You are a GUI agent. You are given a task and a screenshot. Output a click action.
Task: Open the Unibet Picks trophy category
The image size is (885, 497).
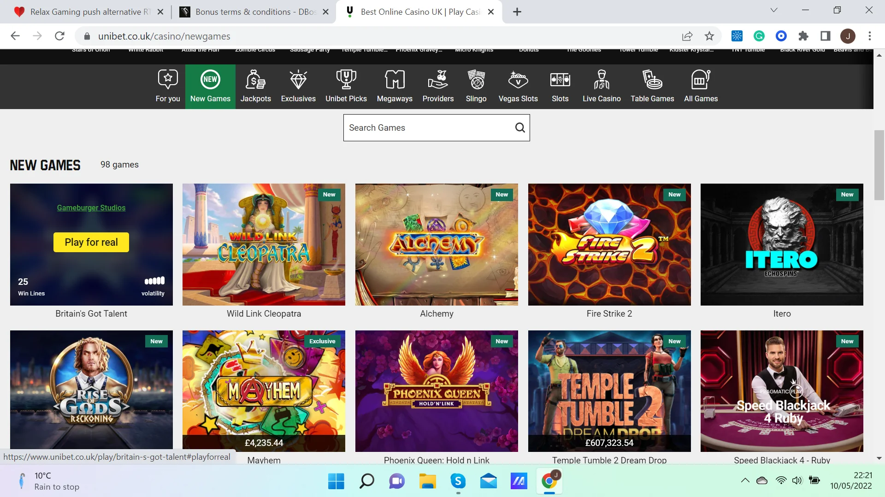(346, 87)
